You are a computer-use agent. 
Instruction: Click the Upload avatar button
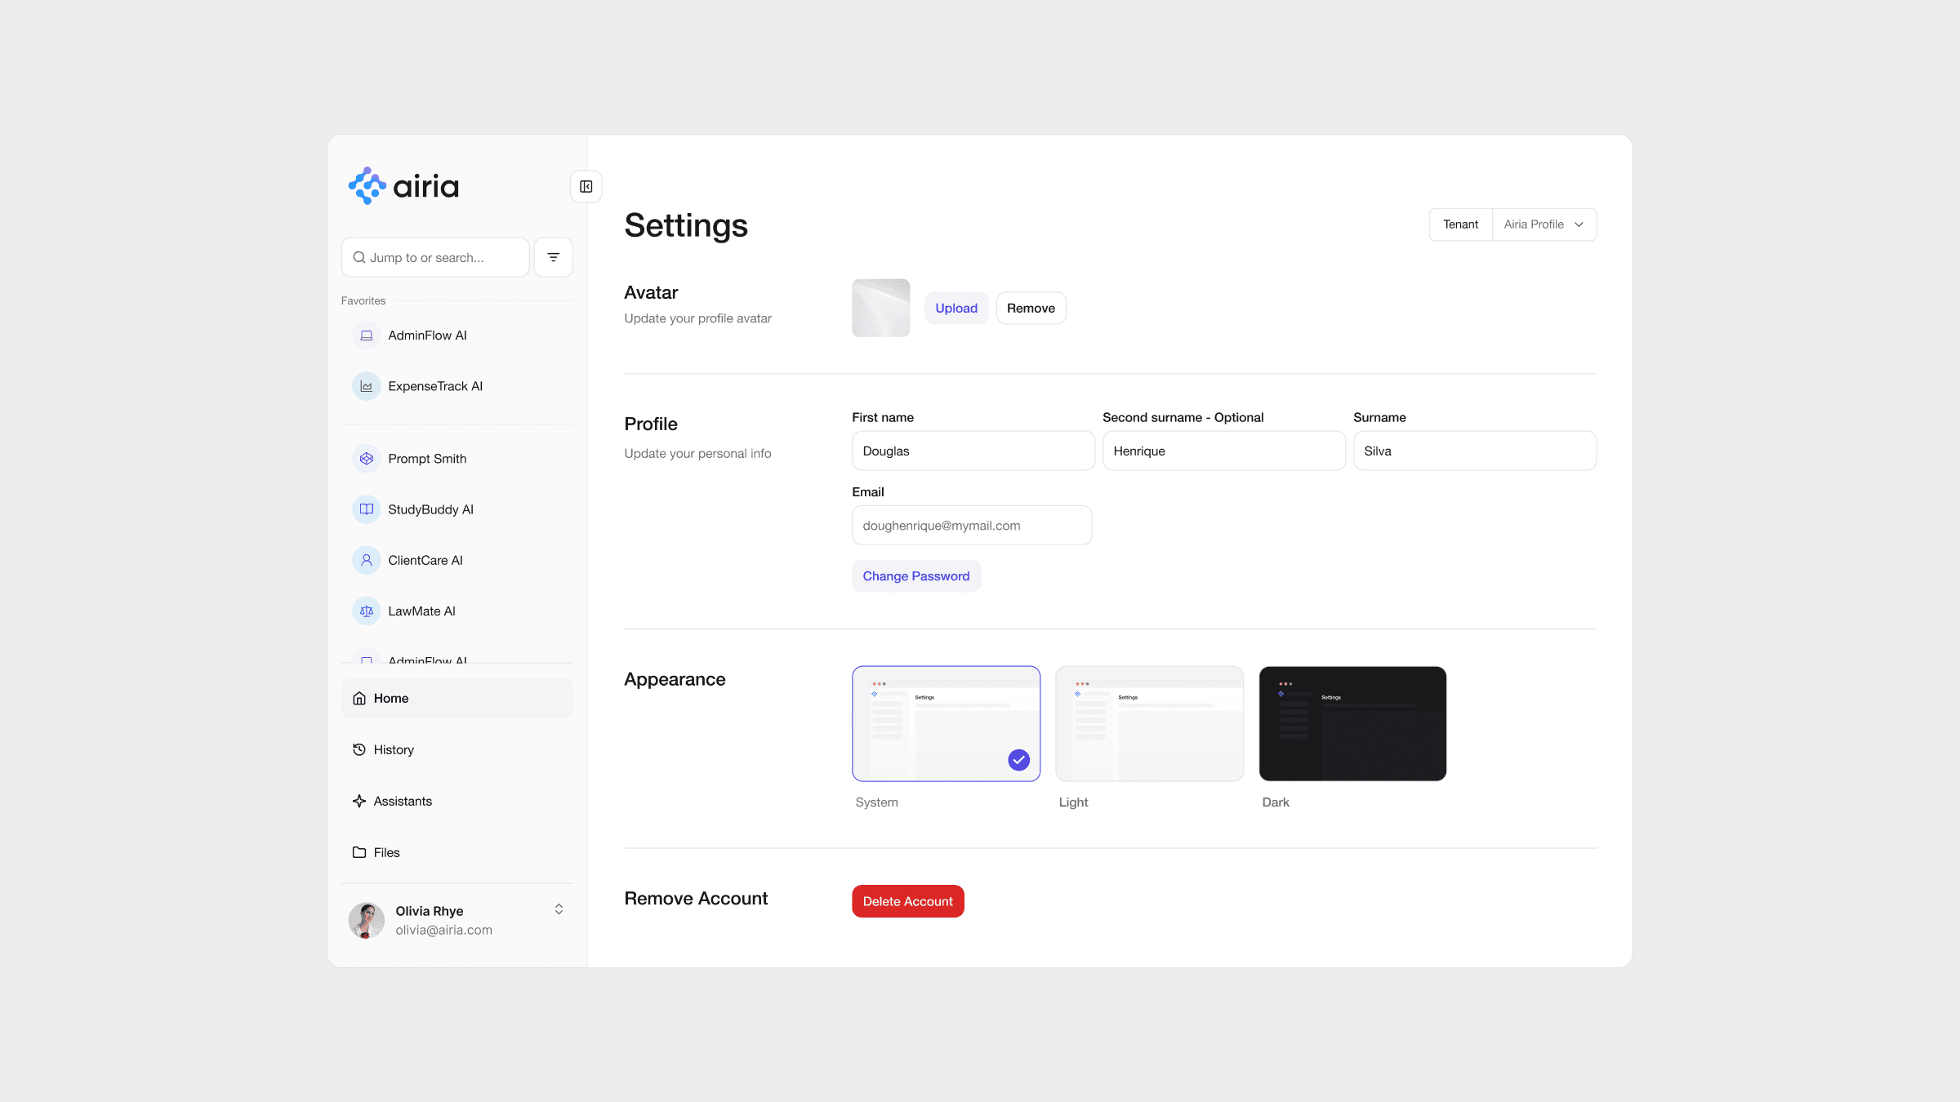[x=955, y=308]
